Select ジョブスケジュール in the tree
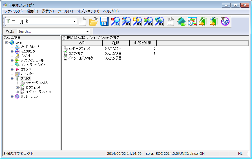 (32, 60)
